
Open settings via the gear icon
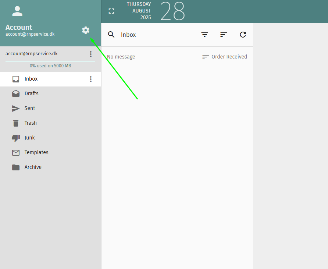point(86,30)
